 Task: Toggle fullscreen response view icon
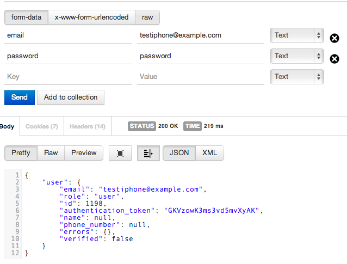[x=120, y=153]
